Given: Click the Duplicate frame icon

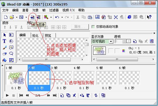Looking at the screenshot, I should click(x=68, y=95).
